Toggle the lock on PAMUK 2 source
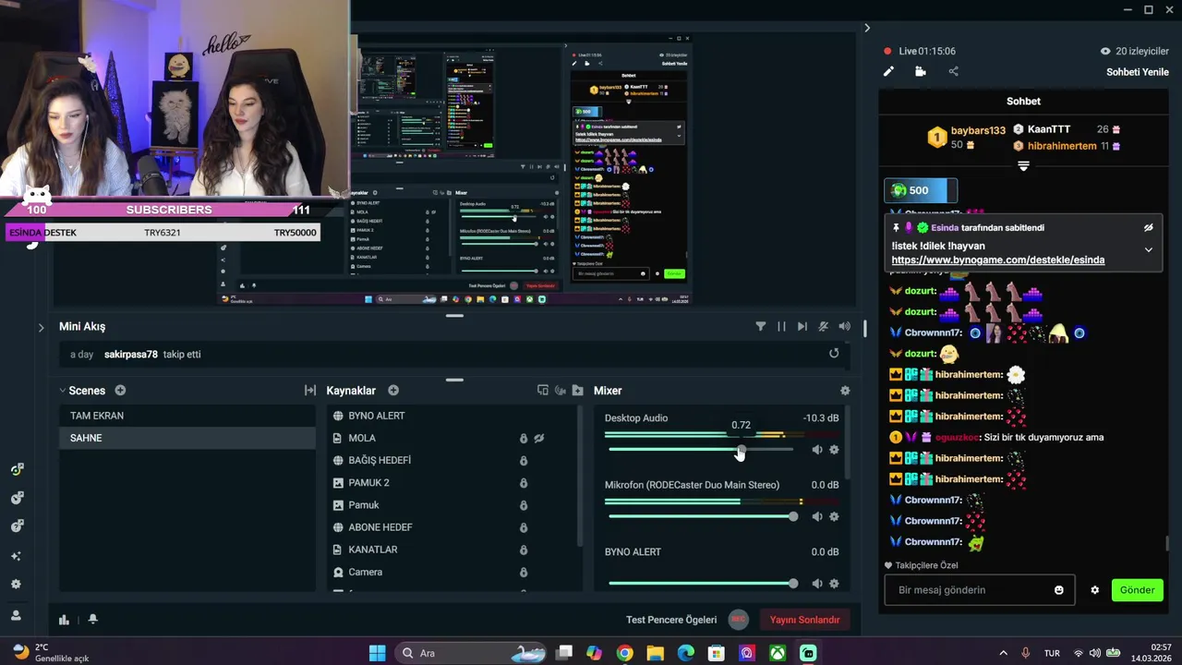1182x665 pixels. [x=524, y=483]
